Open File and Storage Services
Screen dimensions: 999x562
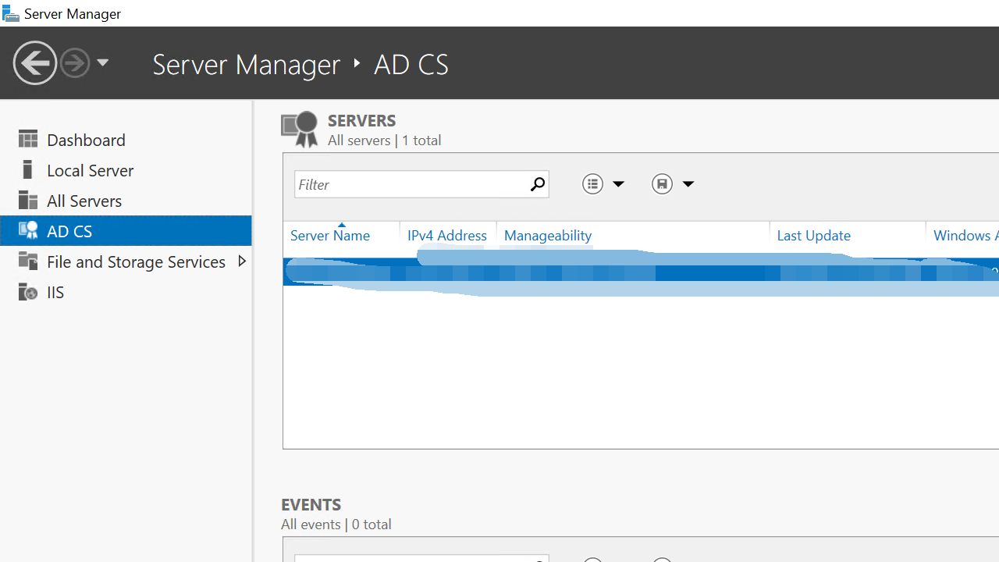coord(136,261)
